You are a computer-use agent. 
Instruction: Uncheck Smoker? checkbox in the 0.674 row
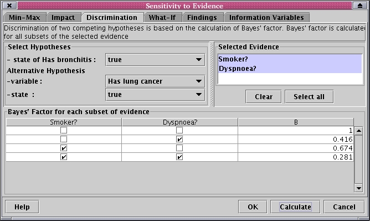64,148
